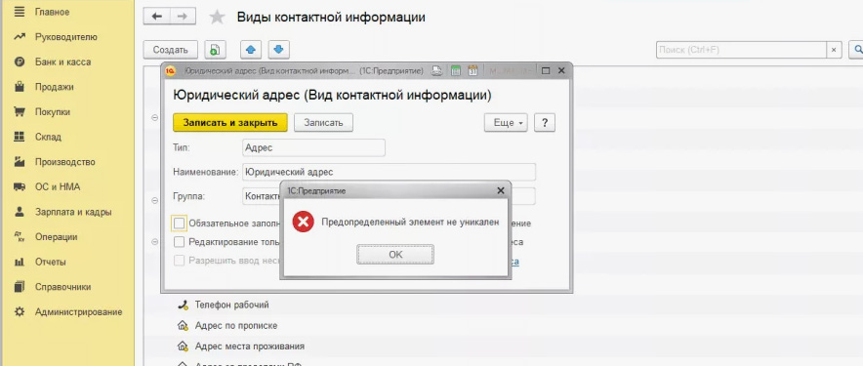Close the 1С:Предприятие error dialog
Screen dimensions: 863x366
[500, 190]
